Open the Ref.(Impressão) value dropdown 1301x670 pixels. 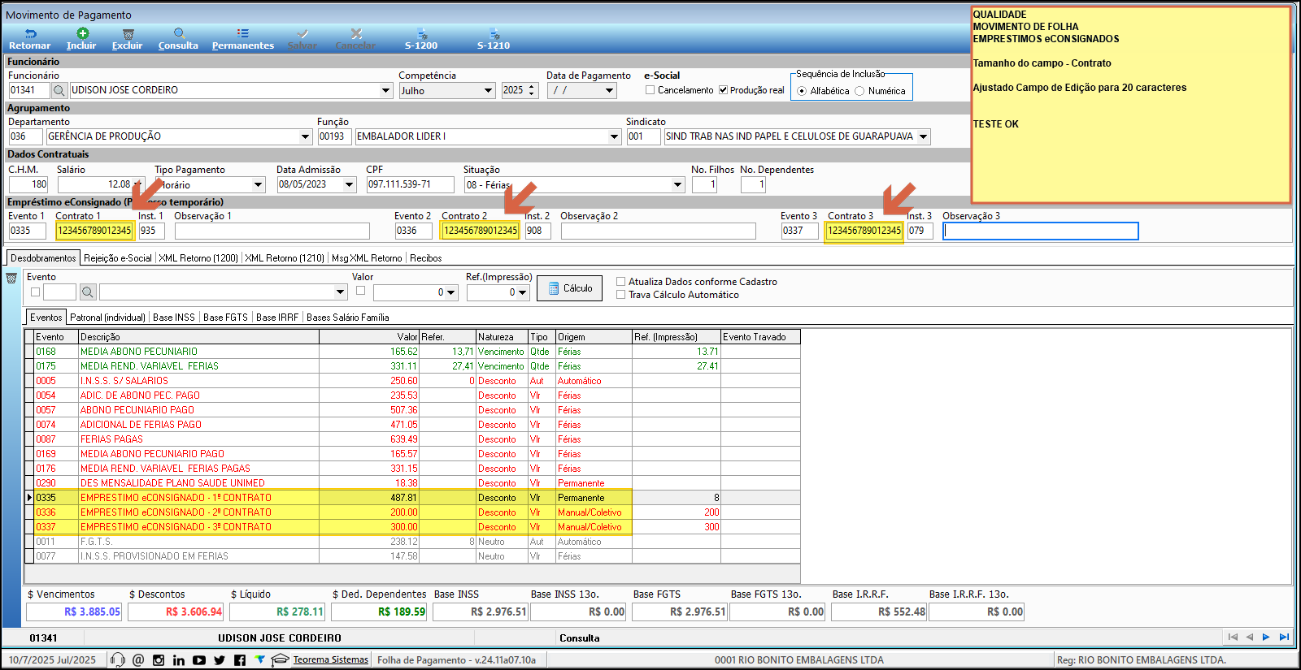coord(522,292)
